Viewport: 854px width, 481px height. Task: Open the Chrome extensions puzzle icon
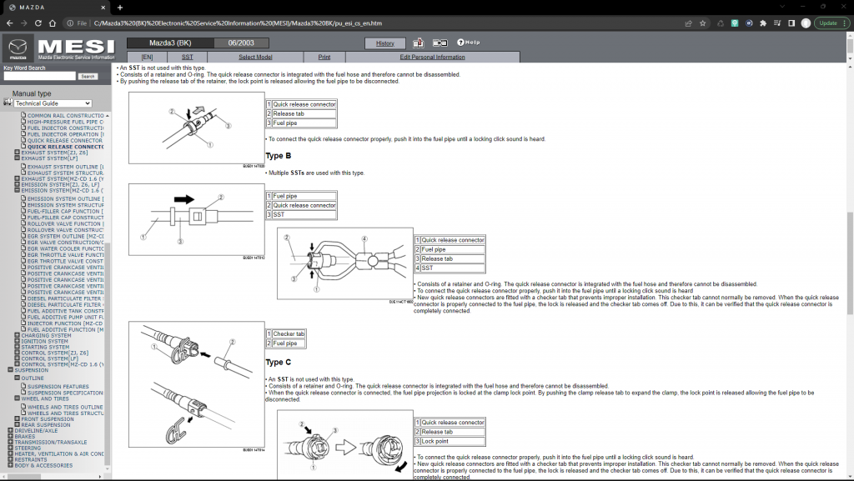click(x=763, y=23)
